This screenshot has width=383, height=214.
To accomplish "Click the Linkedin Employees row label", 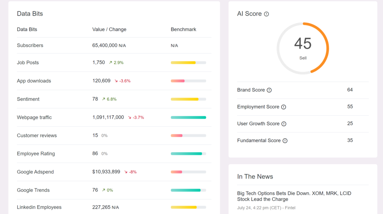I will coord(39,207).
